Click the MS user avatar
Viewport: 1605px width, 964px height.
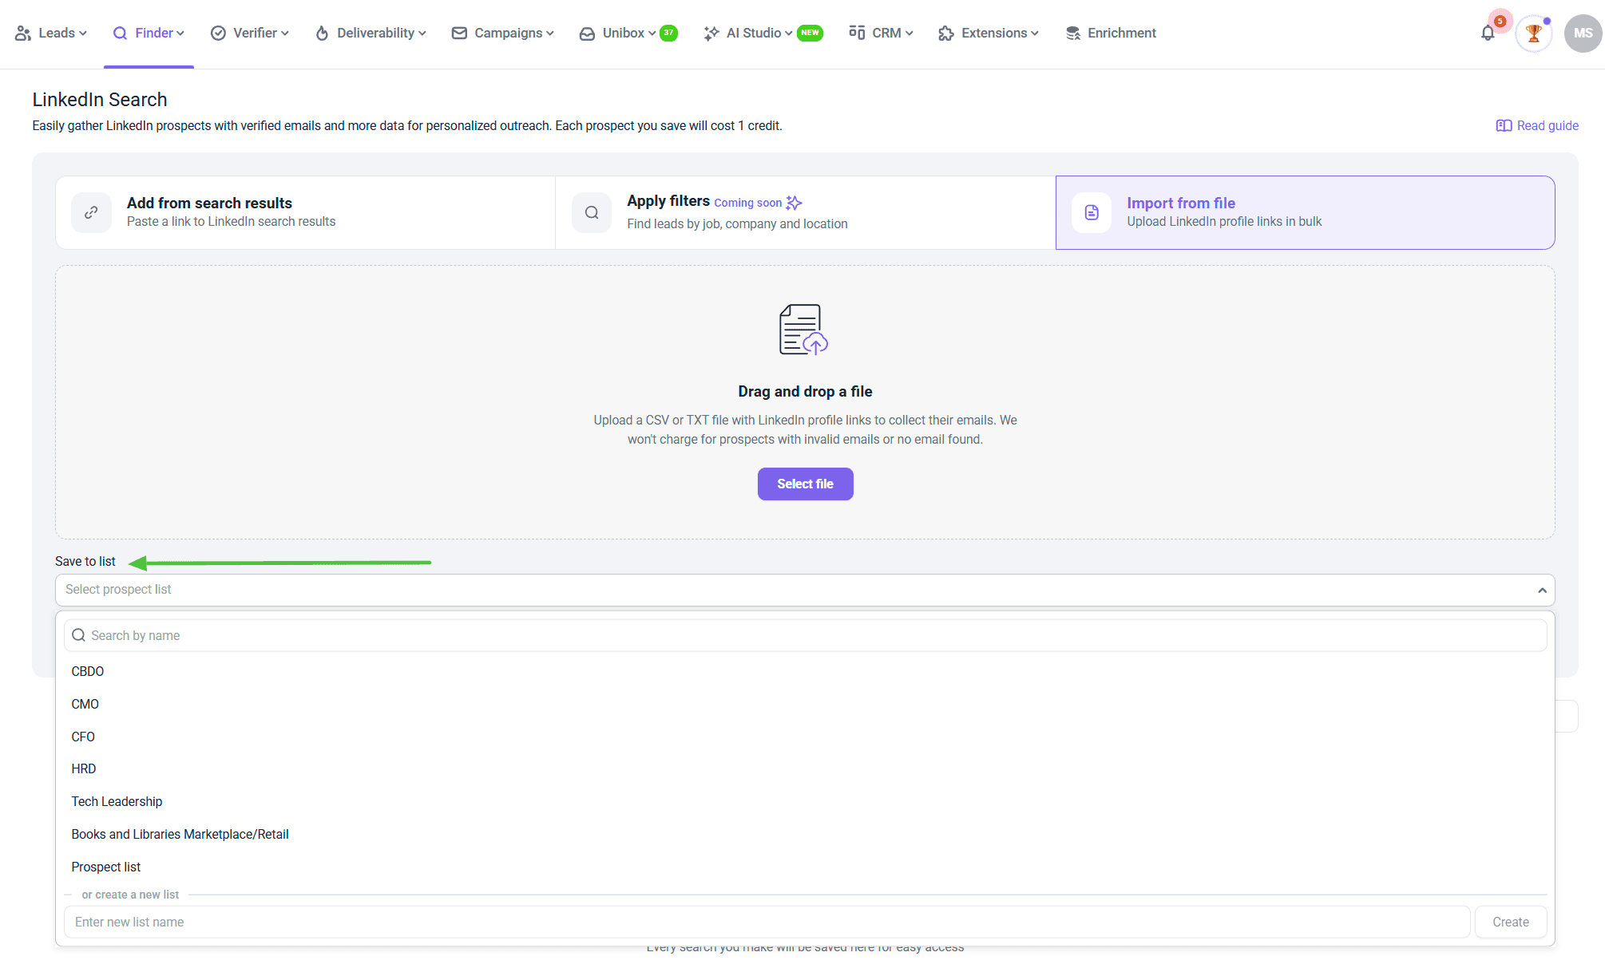(1583, 34)
